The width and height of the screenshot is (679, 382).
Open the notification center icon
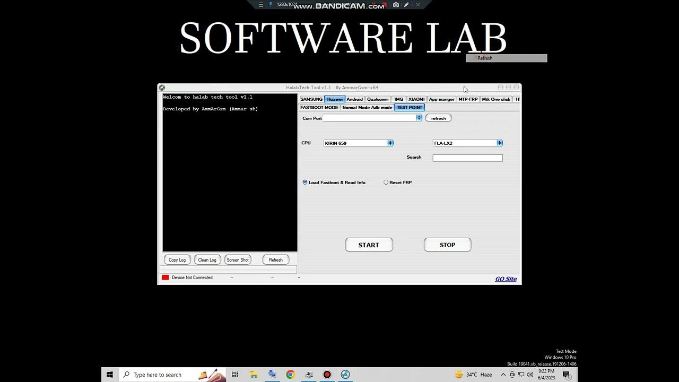point(567,375)
